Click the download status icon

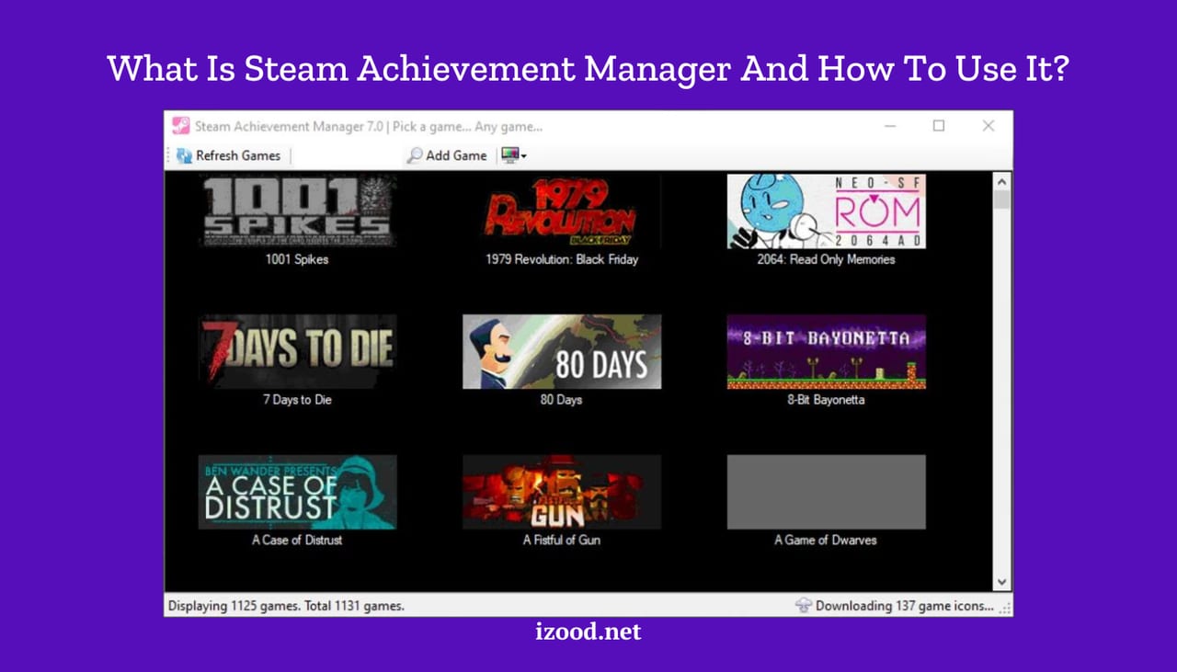click(x=804, y=605)
